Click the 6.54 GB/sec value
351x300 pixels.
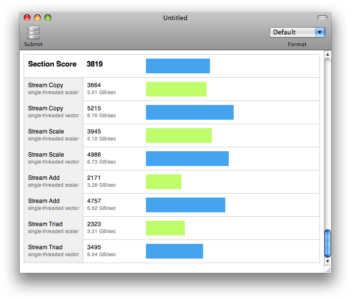coord(102,254)
